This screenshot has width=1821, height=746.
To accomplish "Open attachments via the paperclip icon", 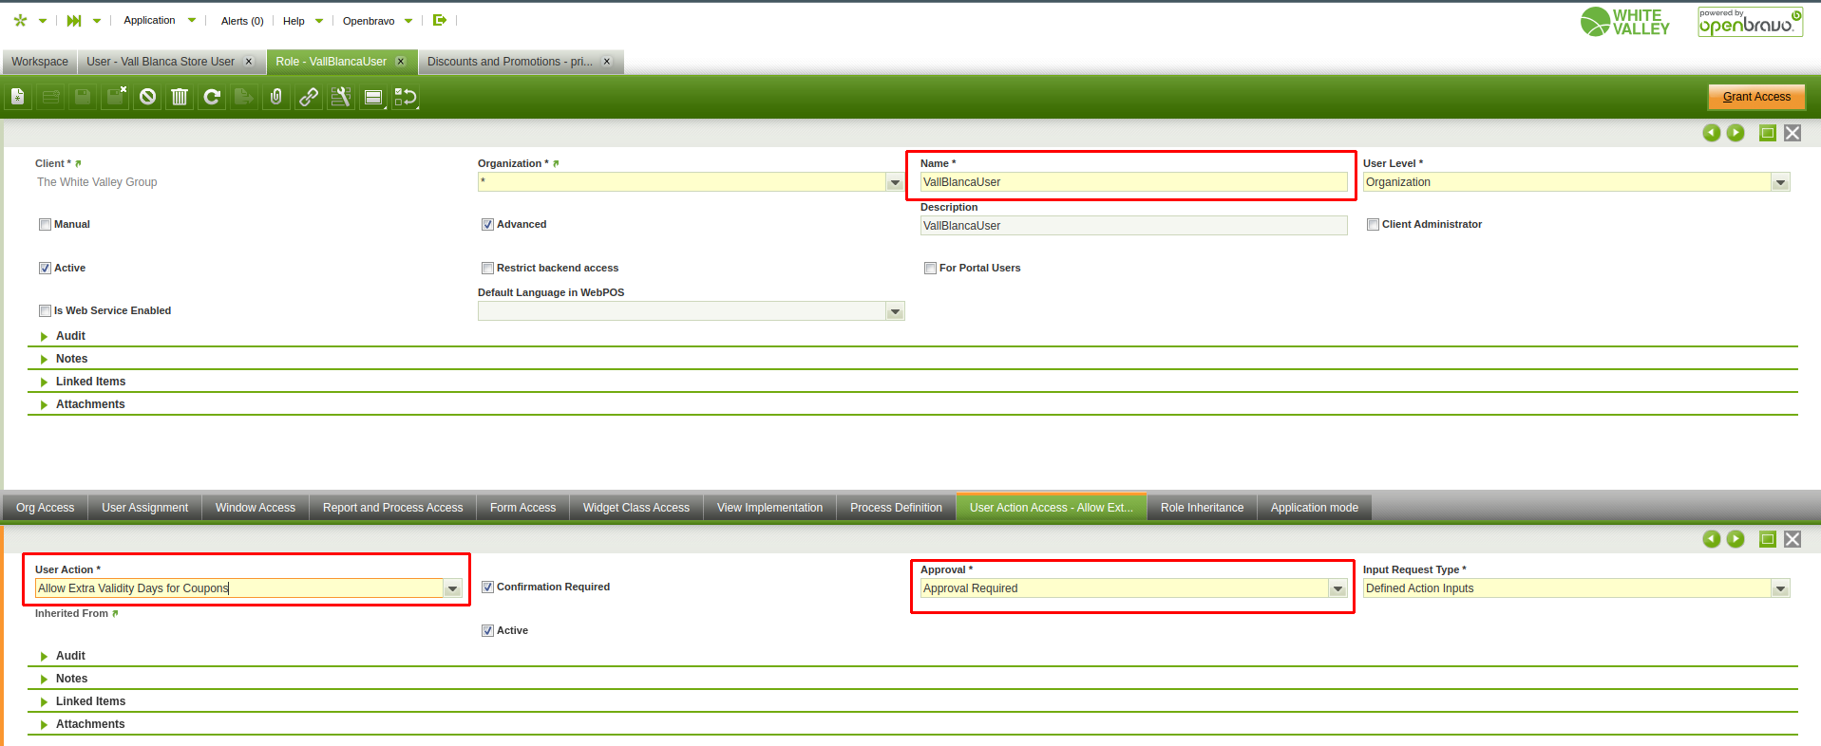I will 276,97.
